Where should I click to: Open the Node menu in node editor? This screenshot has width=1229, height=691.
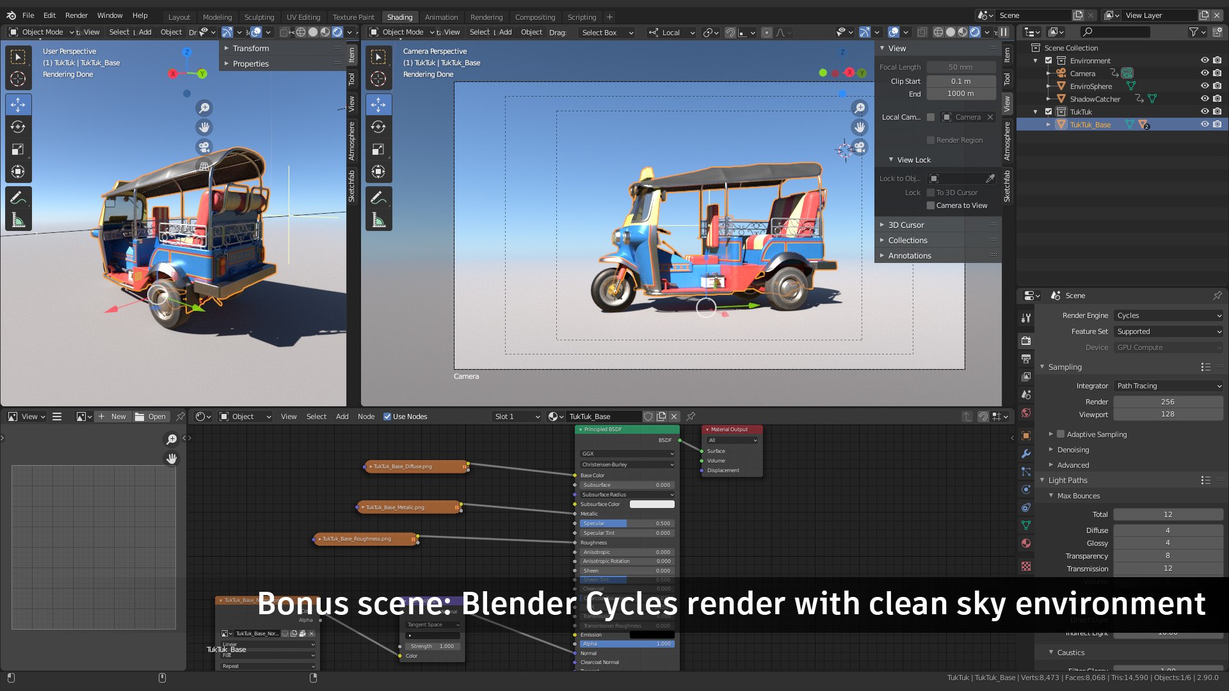coord(366,417)
